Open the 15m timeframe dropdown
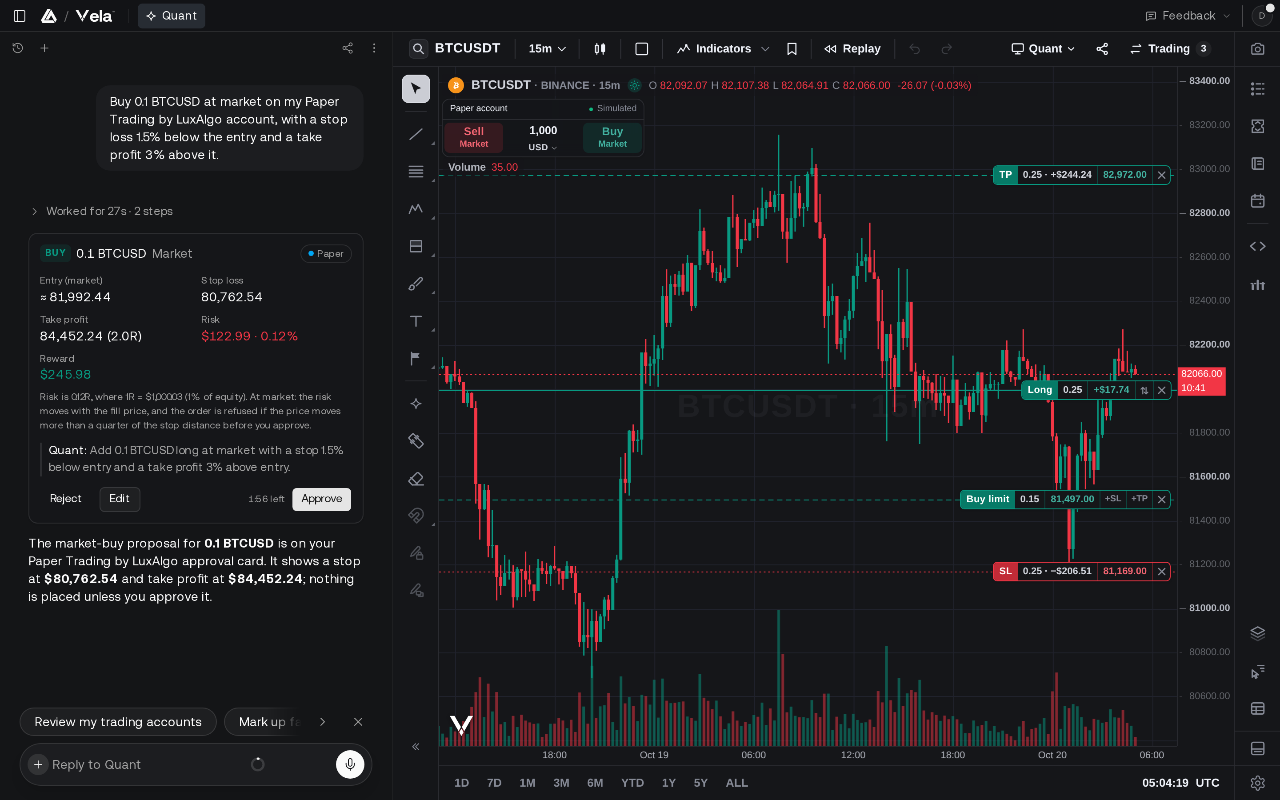Screen dimensions: 1280x800 [547, 49]
